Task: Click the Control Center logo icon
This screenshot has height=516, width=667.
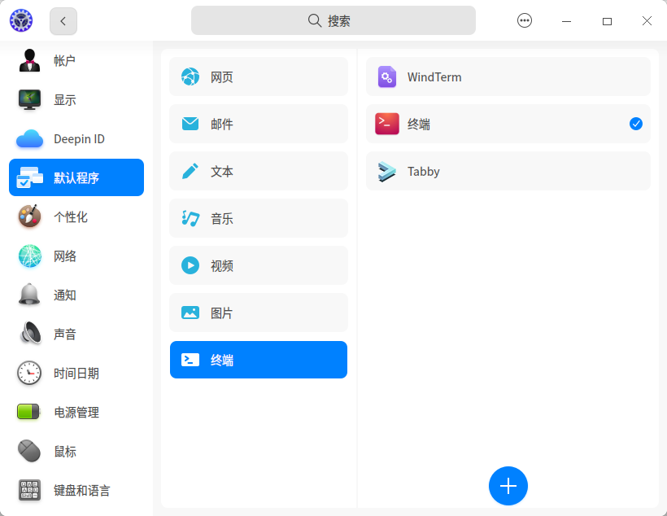Action: click(x=21, y=20)
